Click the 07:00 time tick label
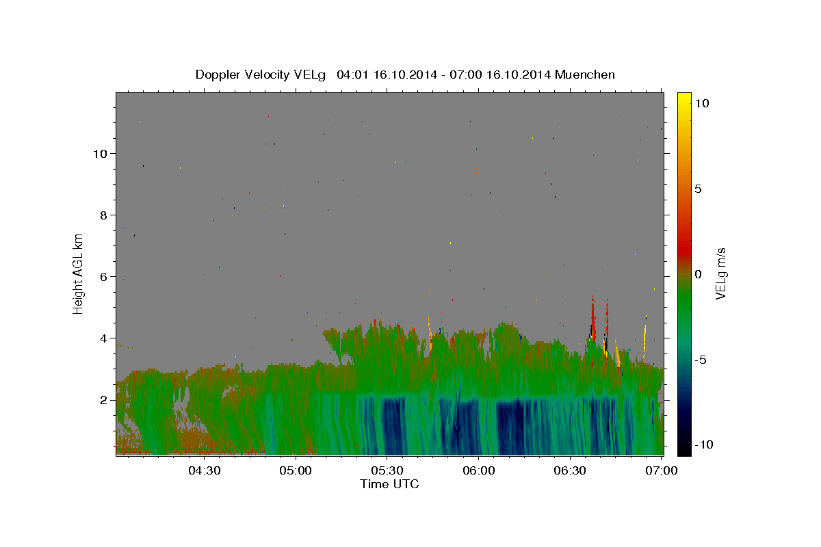821x547 pixels. click(661, 470)
